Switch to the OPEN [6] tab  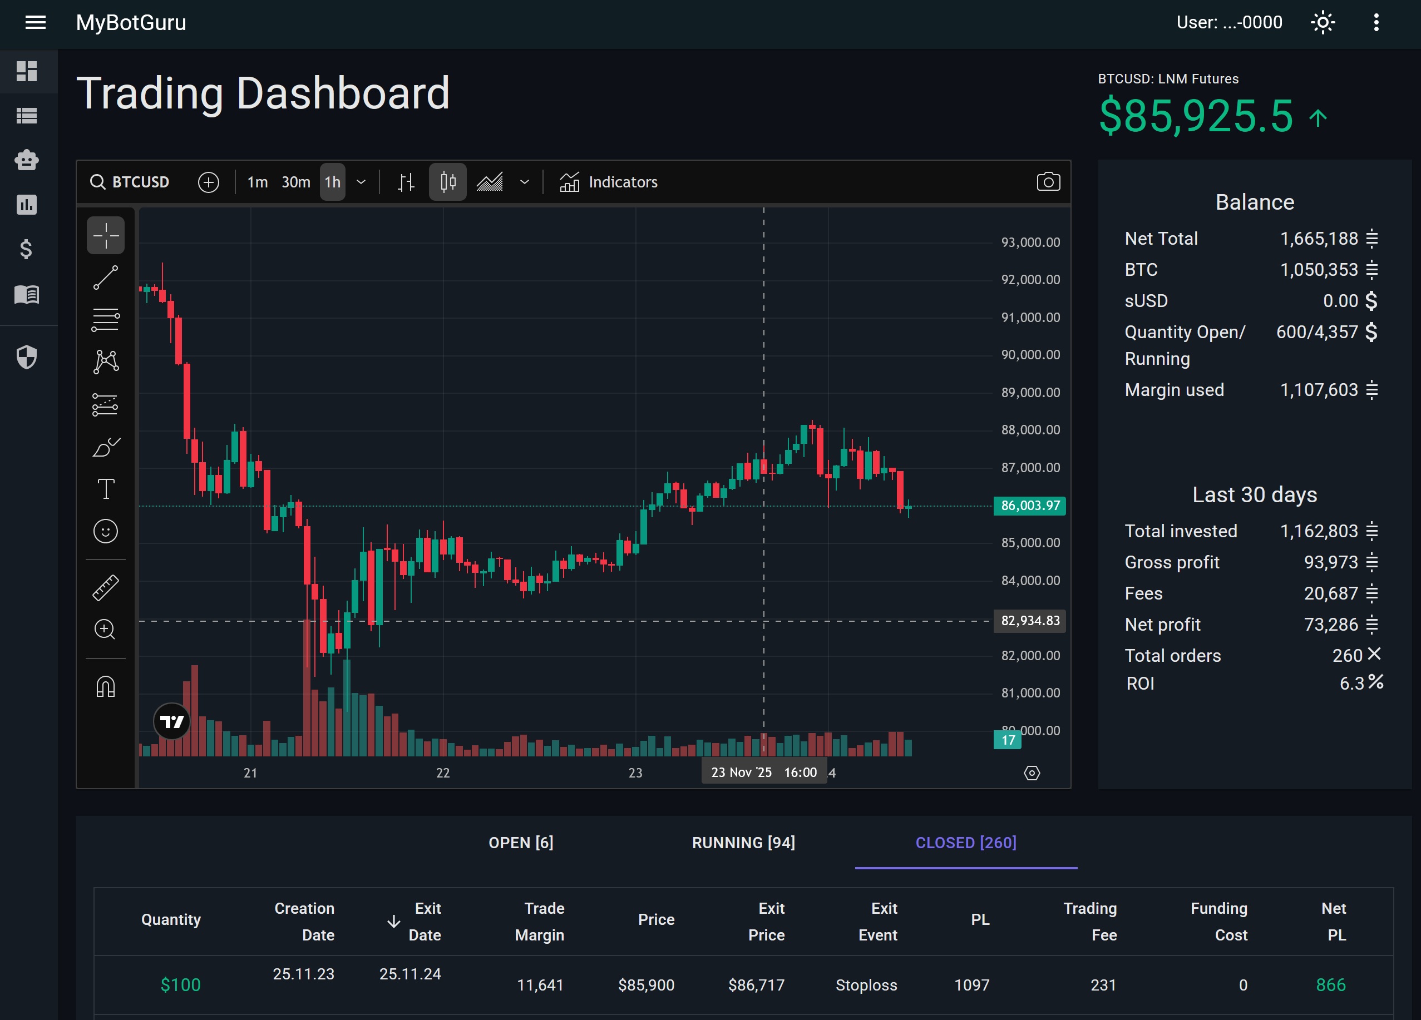pyautogui.click(x=521, y=843)
